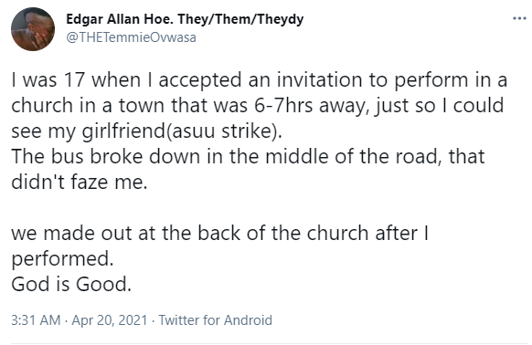
Task: Click the text "didn't faze me."
Action: click(x=80, y=182)
